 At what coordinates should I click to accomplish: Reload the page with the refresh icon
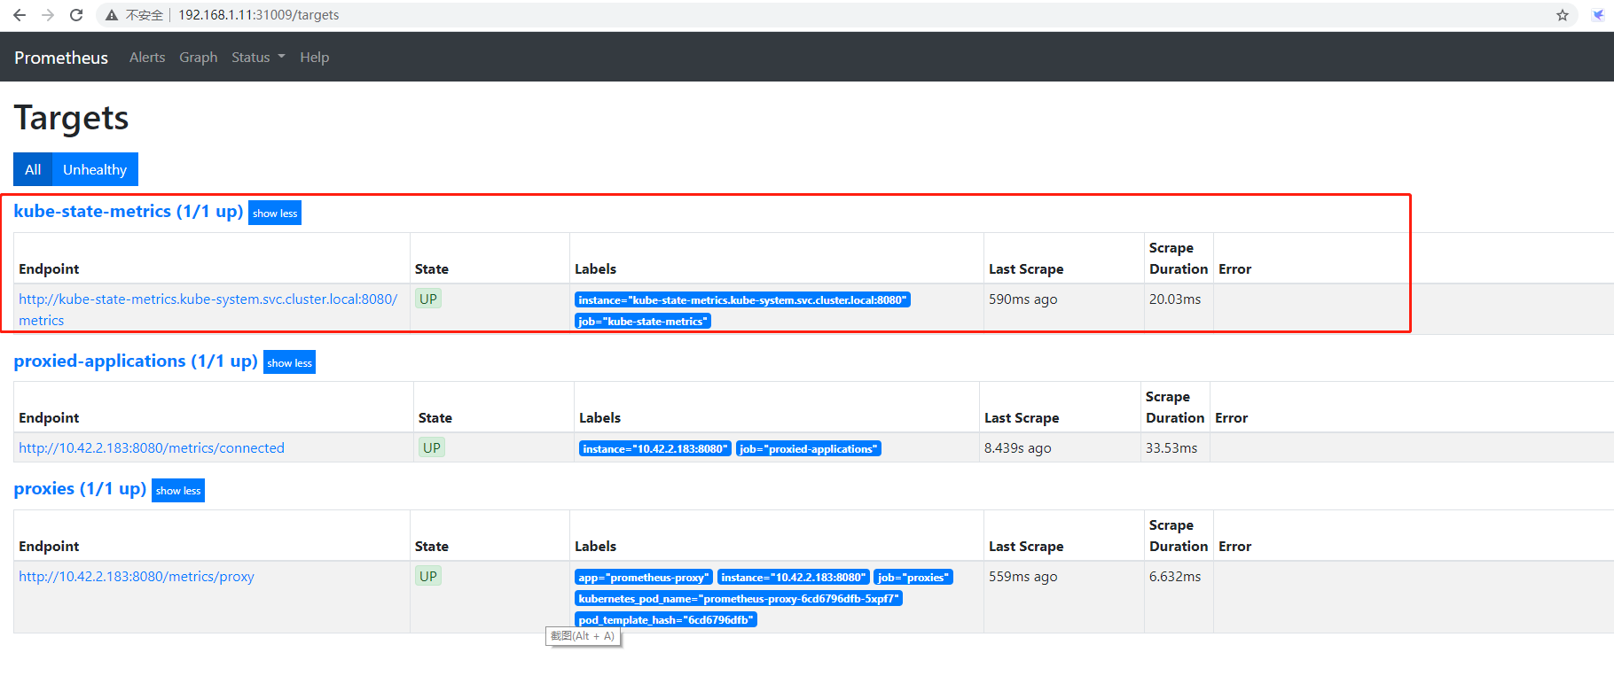(x=76, y=15)
